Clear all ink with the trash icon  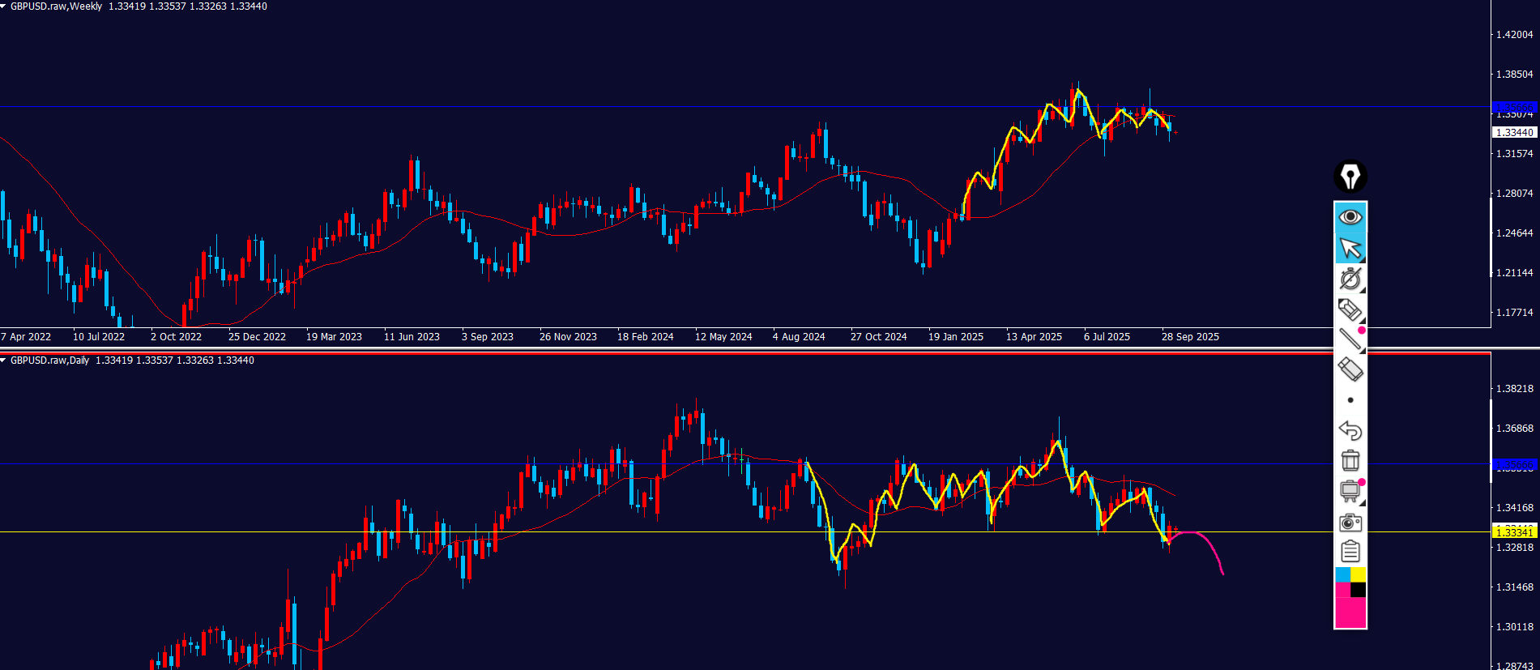click(1350, 460)
